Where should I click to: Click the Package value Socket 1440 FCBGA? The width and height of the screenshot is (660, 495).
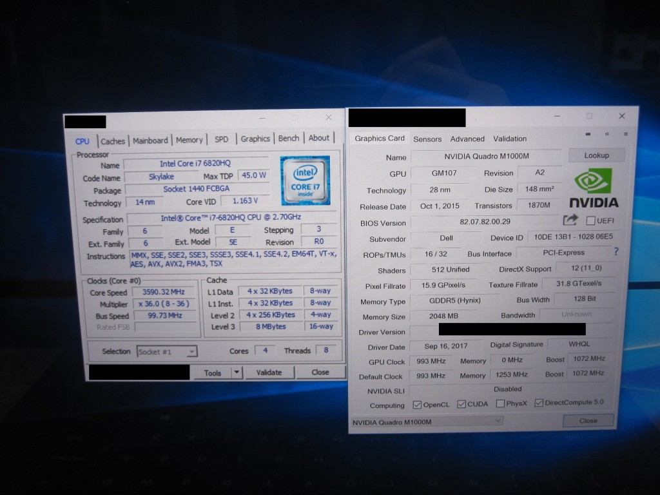pos(197,189)
